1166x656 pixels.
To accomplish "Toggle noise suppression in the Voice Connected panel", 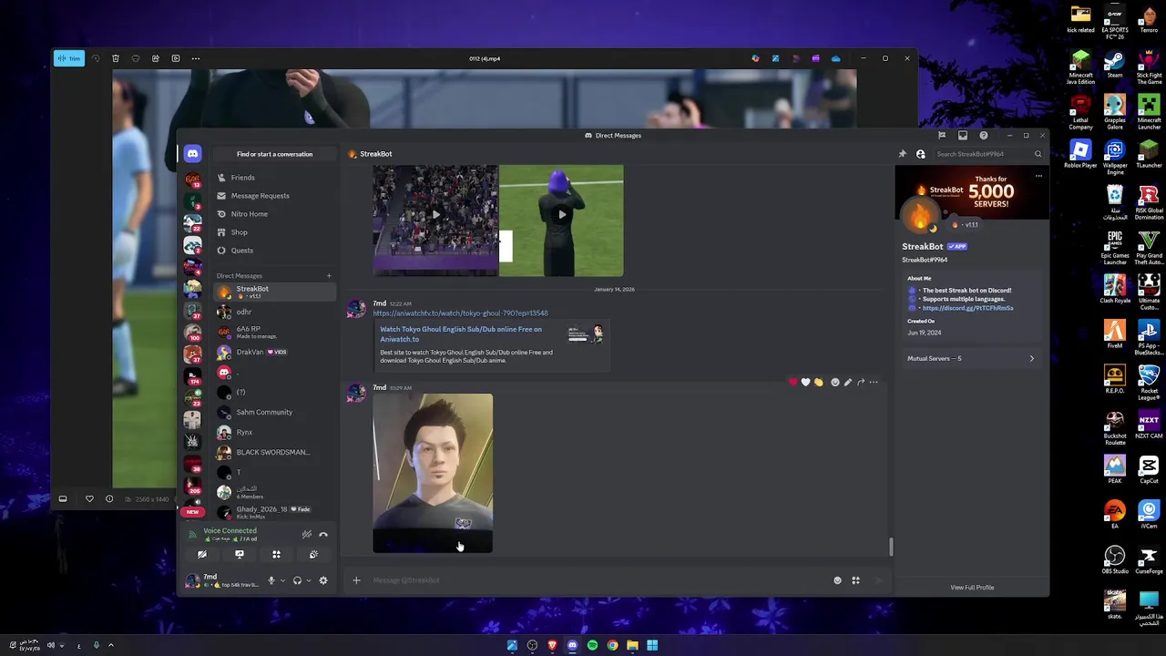I will [x=307, y=535].
